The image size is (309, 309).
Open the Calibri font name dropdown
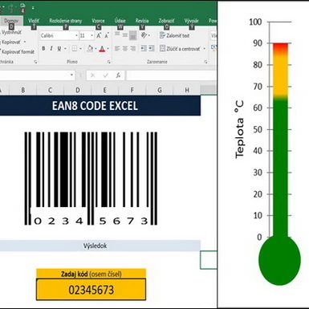click(x=76, y=35)
